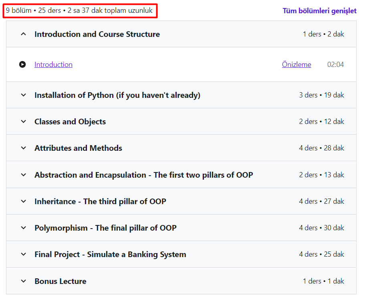Click the 02:04 lecture duration
Image resolution: width=367 pixels, height=304 pixels.
point(335,65)
